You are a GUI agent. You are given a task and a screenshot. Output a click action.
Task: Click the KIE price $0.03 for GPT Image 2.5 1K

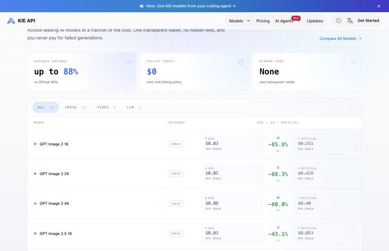[212, 233]
